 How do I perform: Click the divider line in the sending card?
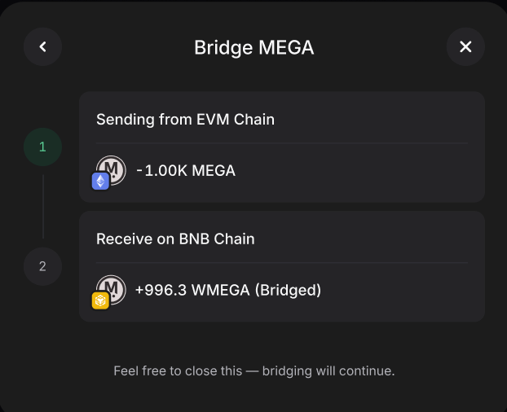pyautogui.click(x=282, y=143)
